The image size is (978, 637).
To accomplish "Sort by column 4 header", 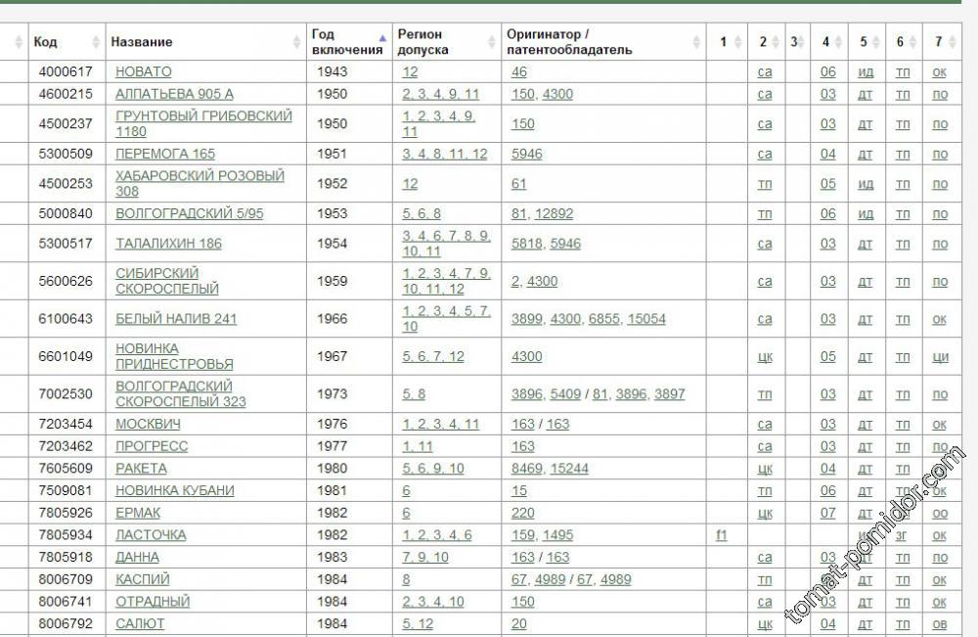I will click(829, 42).
